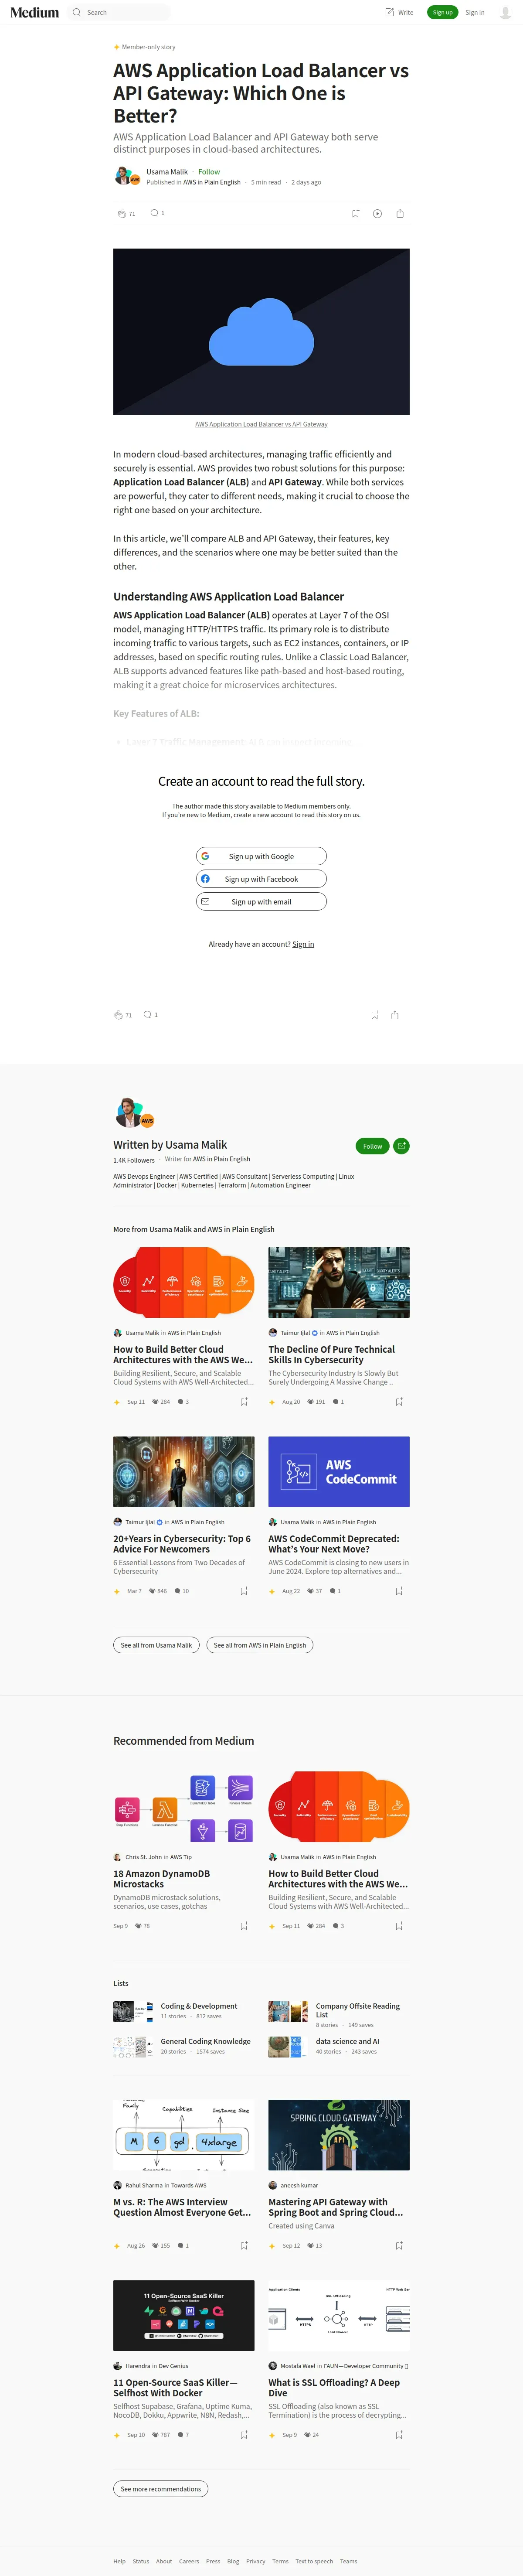Open responses icon below author name
Viewport: 523px width, 2576px height.
tap(154, 213)
